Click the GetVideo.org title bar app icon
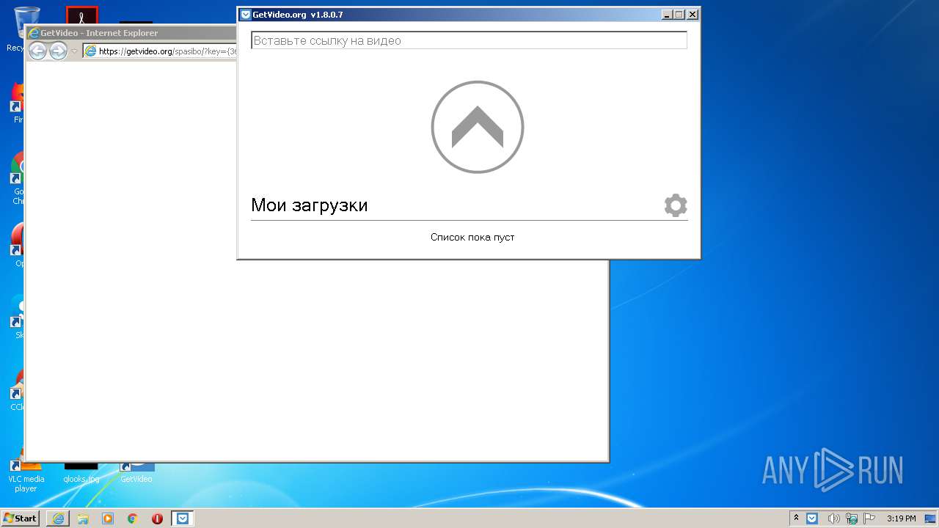 coord(246,15)
